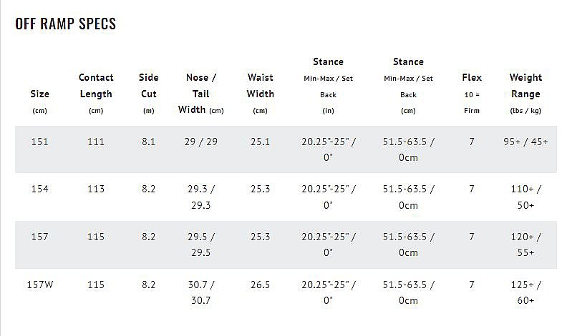Viewport: 562px width, 336px height.
Task: Click the Size column header
Action: click(40, 94)
